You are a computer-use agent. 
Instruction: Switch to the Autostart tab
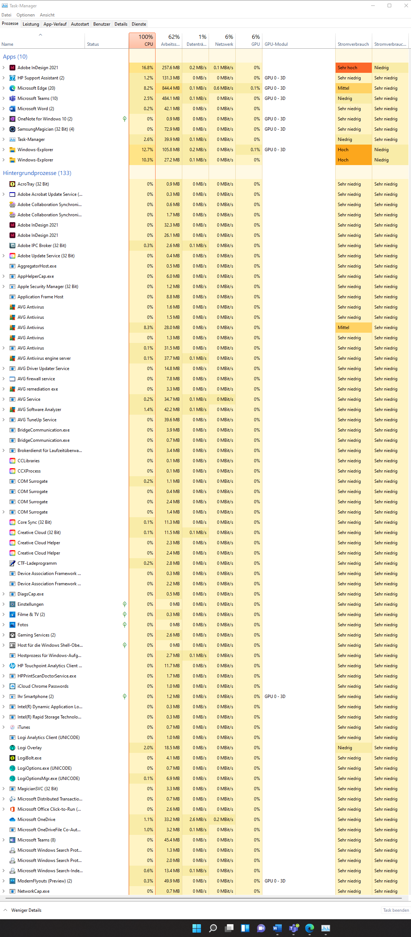(x=80, y=24)
